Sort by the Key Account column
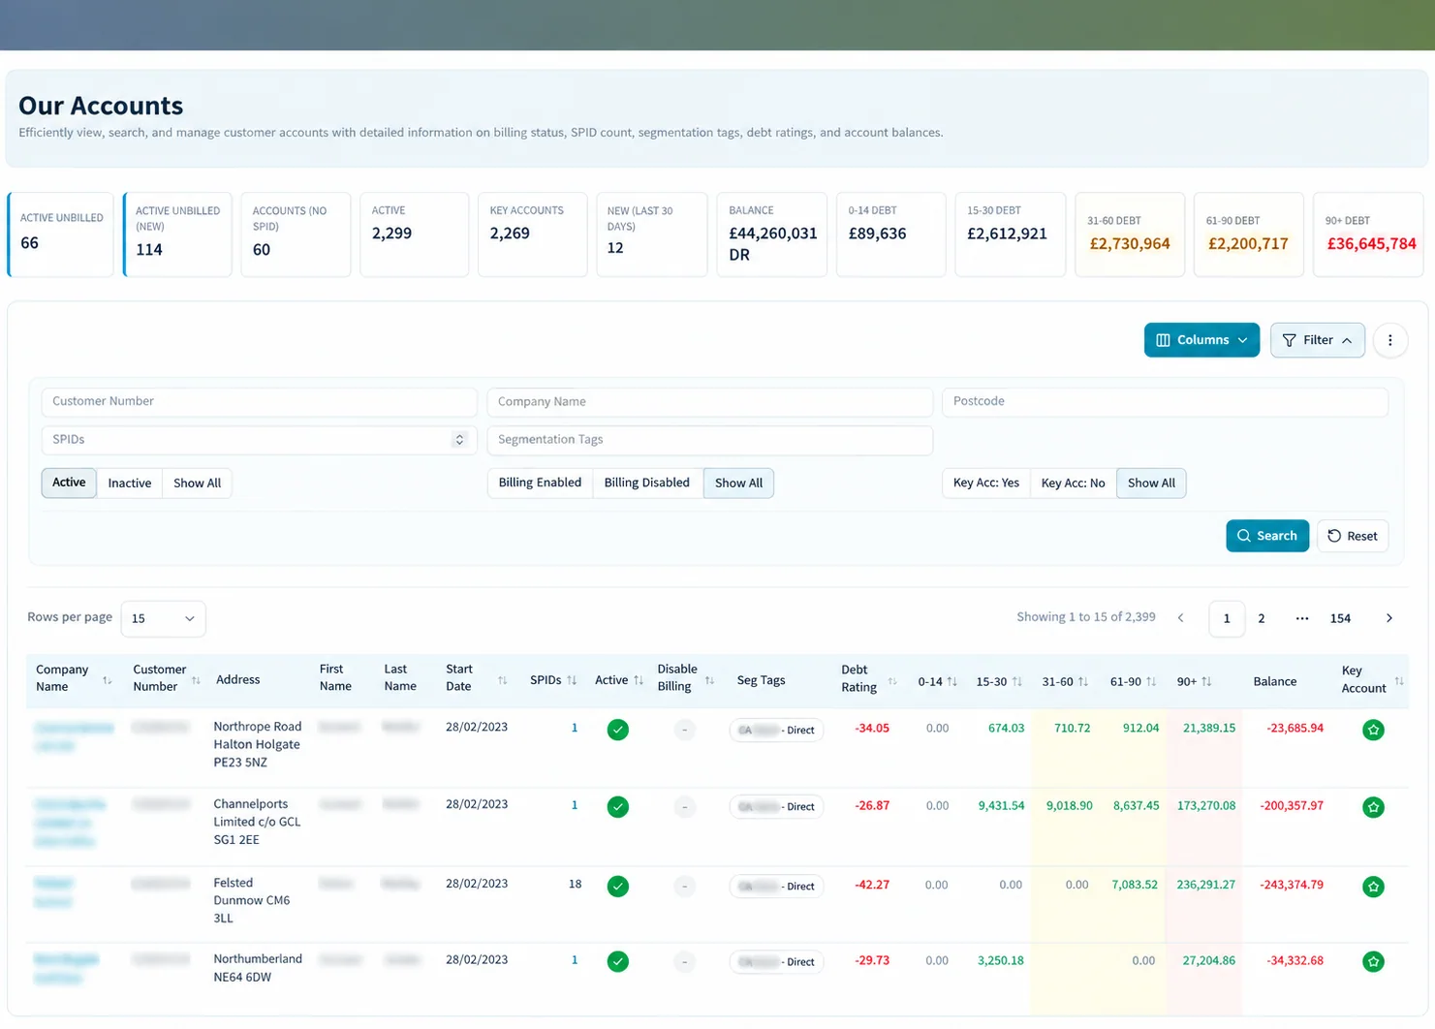The width and height of the screenshot is (1435, 1029). pyautogui.click(x=1398, y=680)
